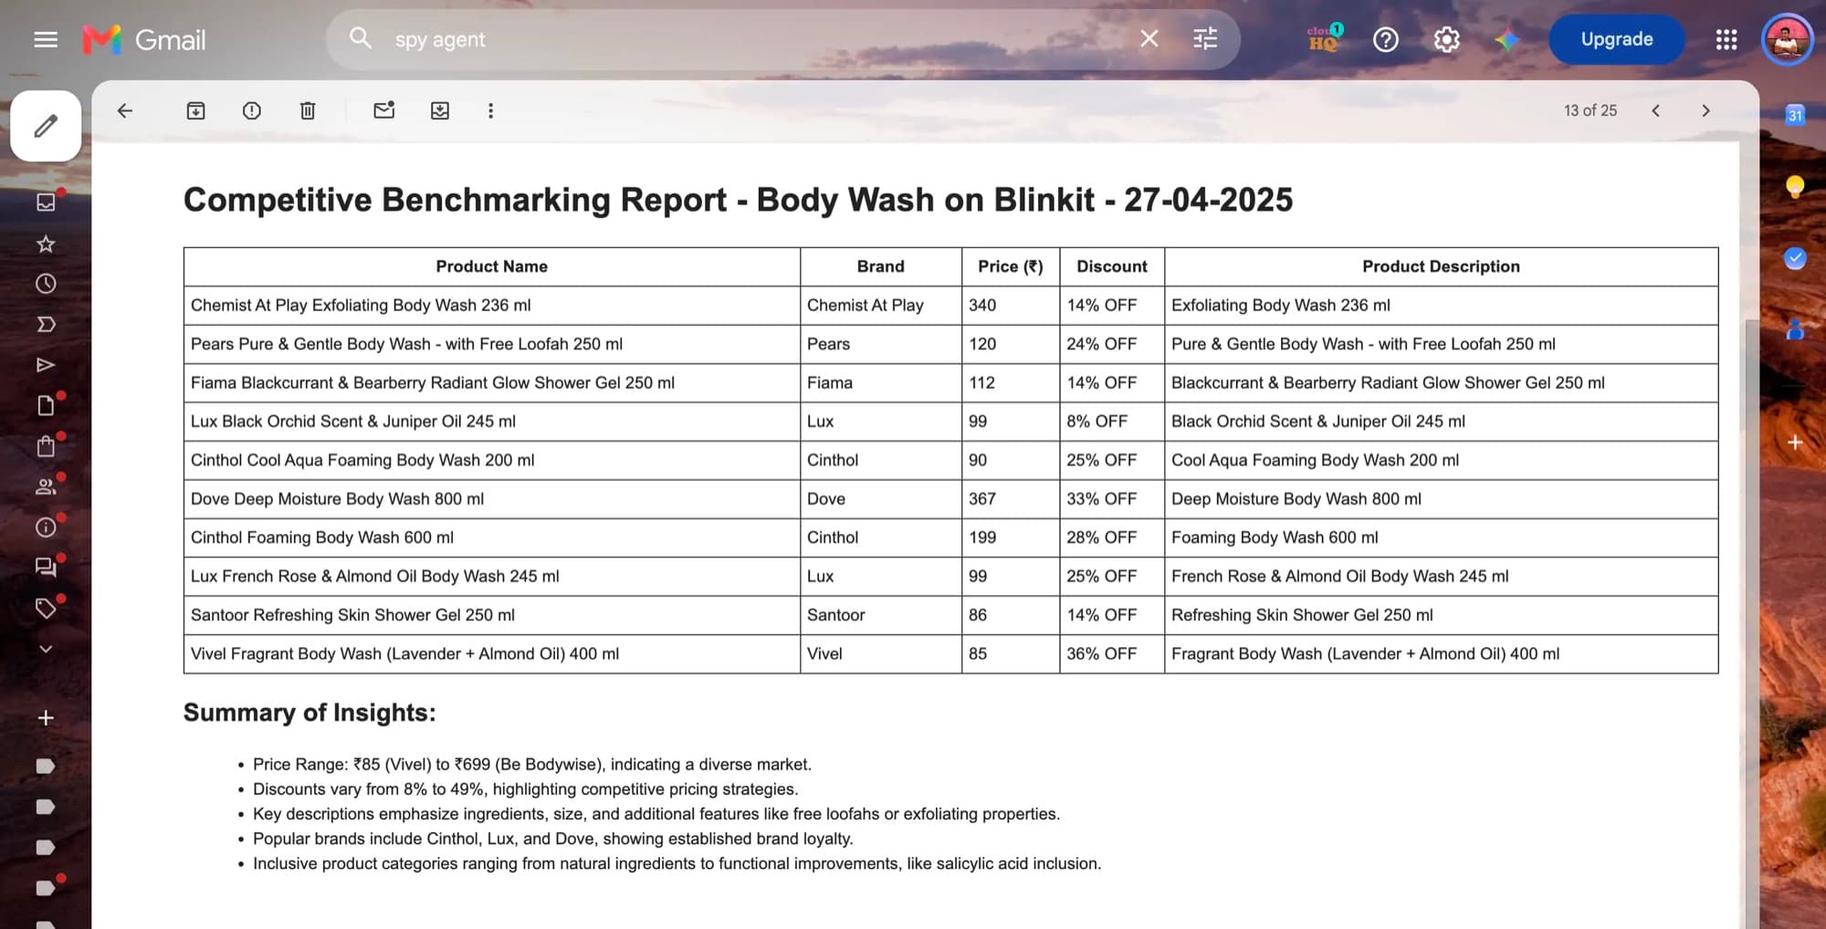Click the "Discount" column header
This screenshot has height=929, width=1826.
tap(1111, 266)
